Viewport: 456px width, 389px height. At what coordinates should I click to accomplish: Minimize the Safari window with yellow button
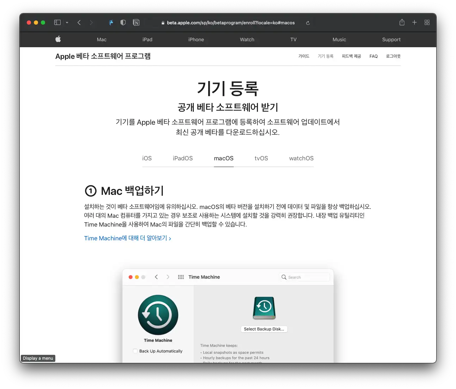coord(36,23)
